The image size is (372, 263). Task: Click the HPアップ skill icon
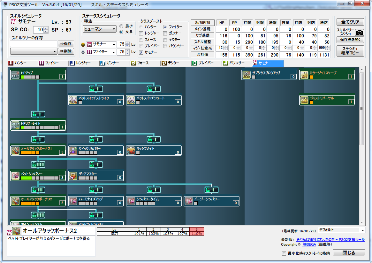(x=15, y=75)
